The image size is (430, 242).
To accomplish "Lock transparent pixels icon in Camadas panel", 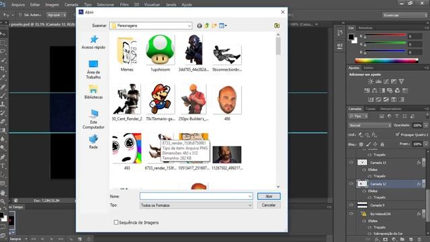I will click(x=361, y=144).
